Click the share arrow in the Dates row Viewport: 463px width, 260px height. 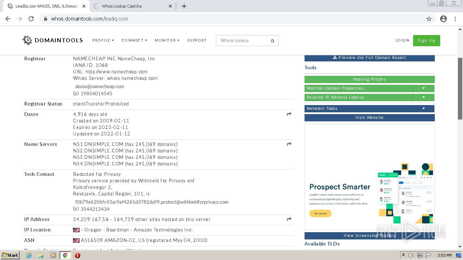289,114
